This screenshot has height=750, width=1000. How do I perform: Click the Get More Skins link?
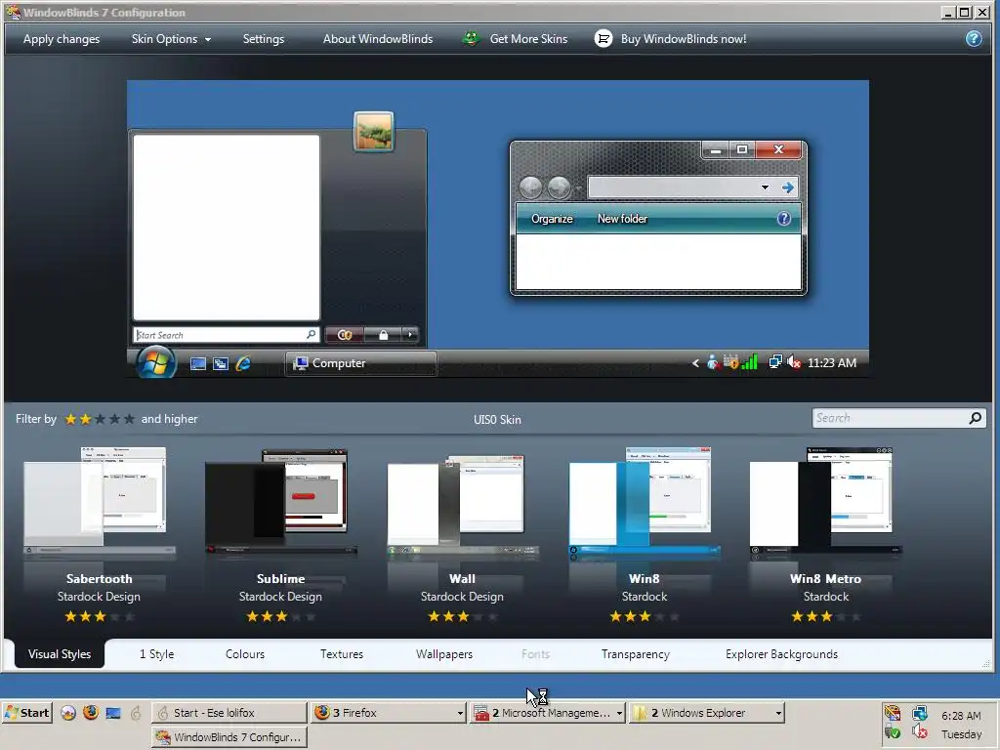pyautogui.click(x=528, y=39)
